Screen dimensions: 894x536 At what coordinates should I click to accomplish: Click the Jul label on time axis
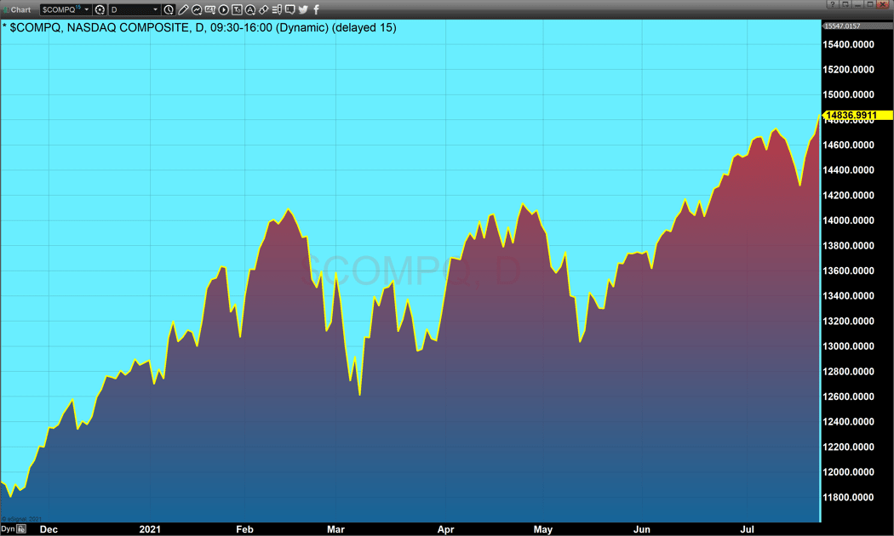[747, 529]
